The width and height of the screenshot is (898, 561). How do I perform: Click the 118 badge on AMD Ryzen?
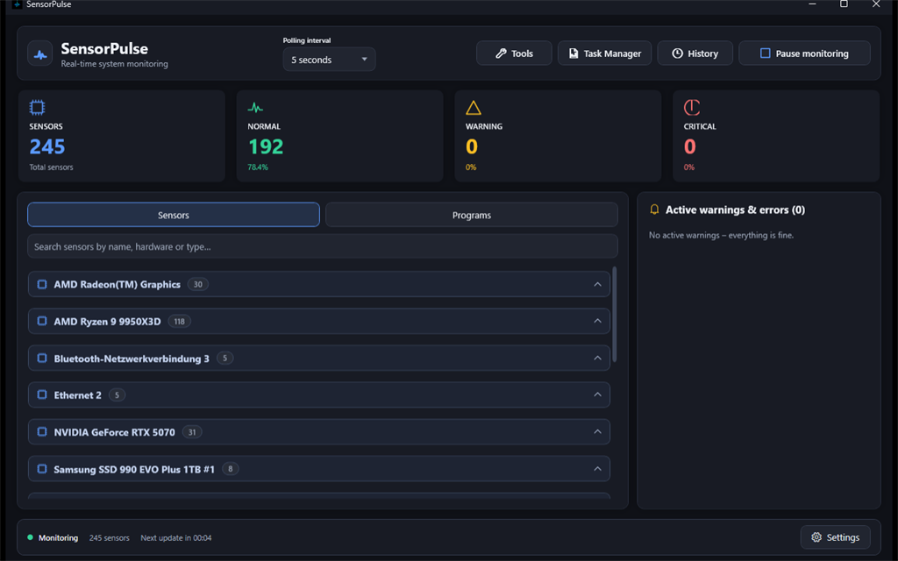click(x=179, y=321)
